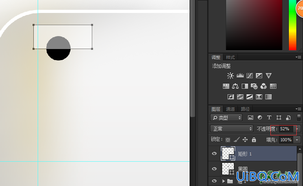Screen dimensions: 303x186
Task: Switch to the 路径 tab
Action: pos(245,109)
